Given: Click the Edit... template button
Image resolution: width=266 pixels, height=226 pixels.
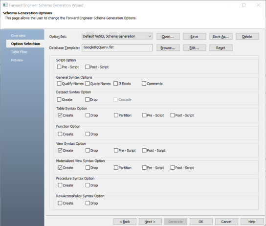Looking at the screenshot, I should pyautogui.click(x=194, y=48).
